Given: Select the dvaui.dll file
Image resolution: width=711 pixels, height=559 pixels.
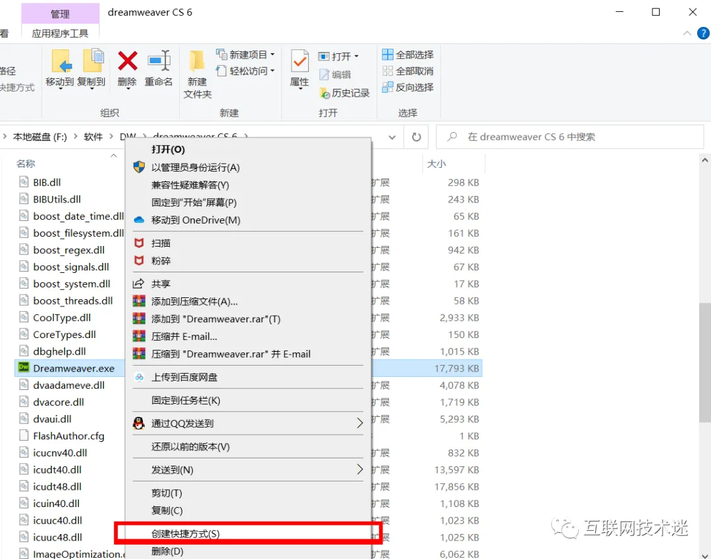Looking at the screenshot, I should tap(52, 419).
